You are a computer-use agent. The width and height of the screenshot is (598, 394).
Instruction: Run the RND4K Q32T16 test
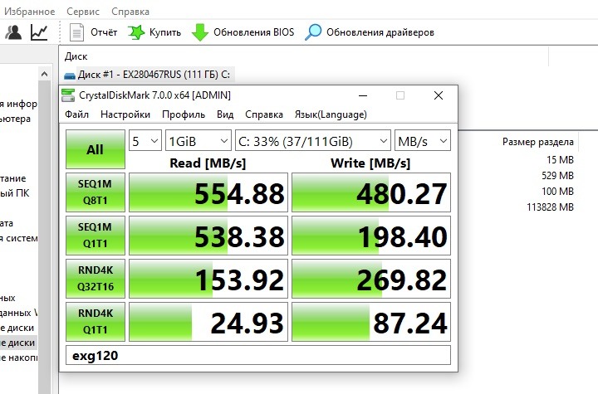click(95, 280)
